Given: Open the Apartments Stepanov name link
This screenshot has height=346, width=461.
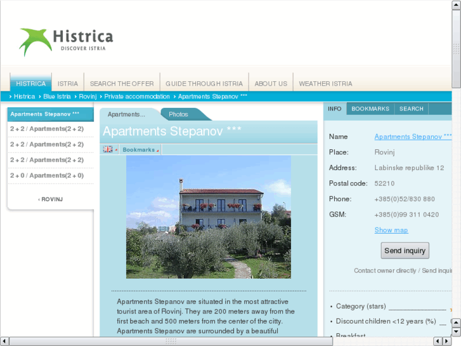Looking at the screenshot, I should 413,136.
